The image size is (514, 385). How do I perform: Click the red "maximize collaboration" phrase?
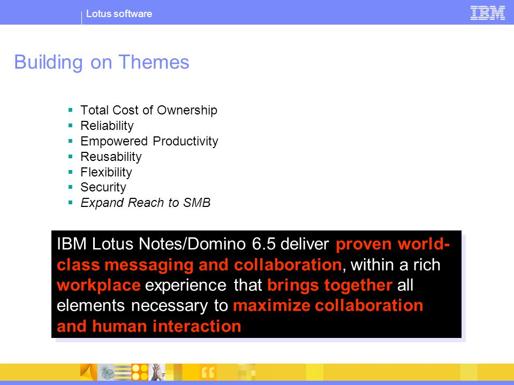point(328,306)
